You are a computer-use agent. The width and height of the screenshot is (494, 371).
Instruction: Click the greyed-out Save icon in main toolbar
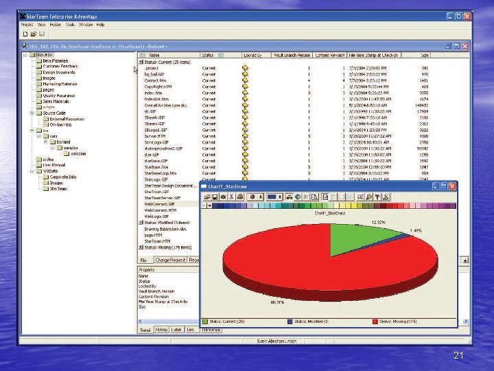coord(42,34)
